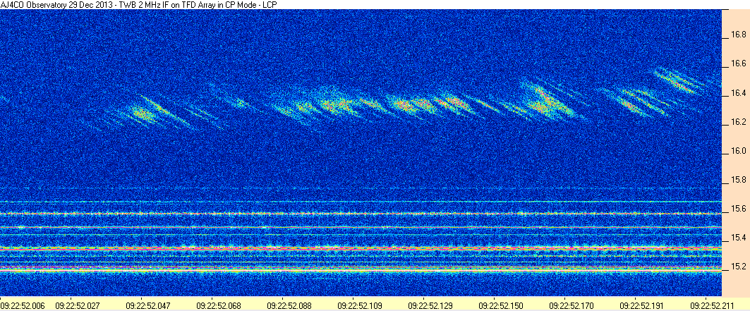Click the 15.4 frequency axis label
The width and height of the screenshot is (750, 311).
[738, 238]
